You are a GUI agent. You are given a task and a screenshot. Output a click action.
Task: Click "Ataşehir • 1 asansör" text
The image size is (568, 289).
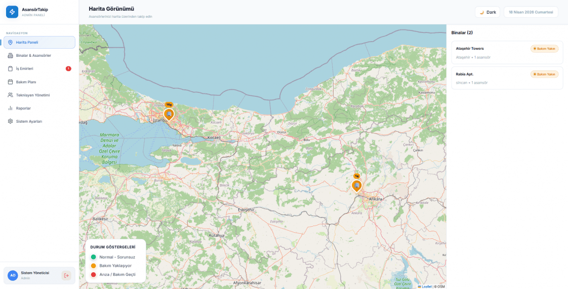pos(473,57)
